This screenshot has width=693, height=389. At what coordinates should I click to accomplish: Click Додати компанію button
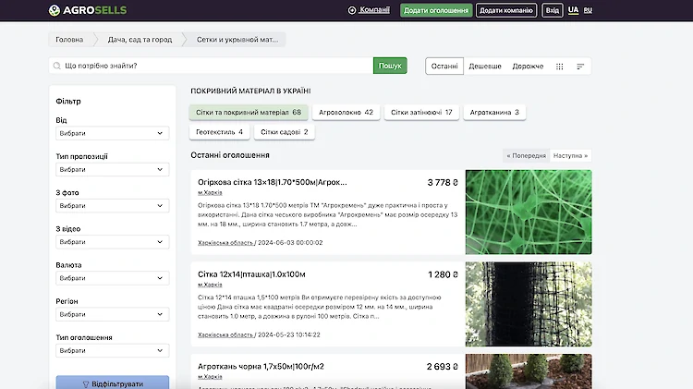click(x=506, y=10)
